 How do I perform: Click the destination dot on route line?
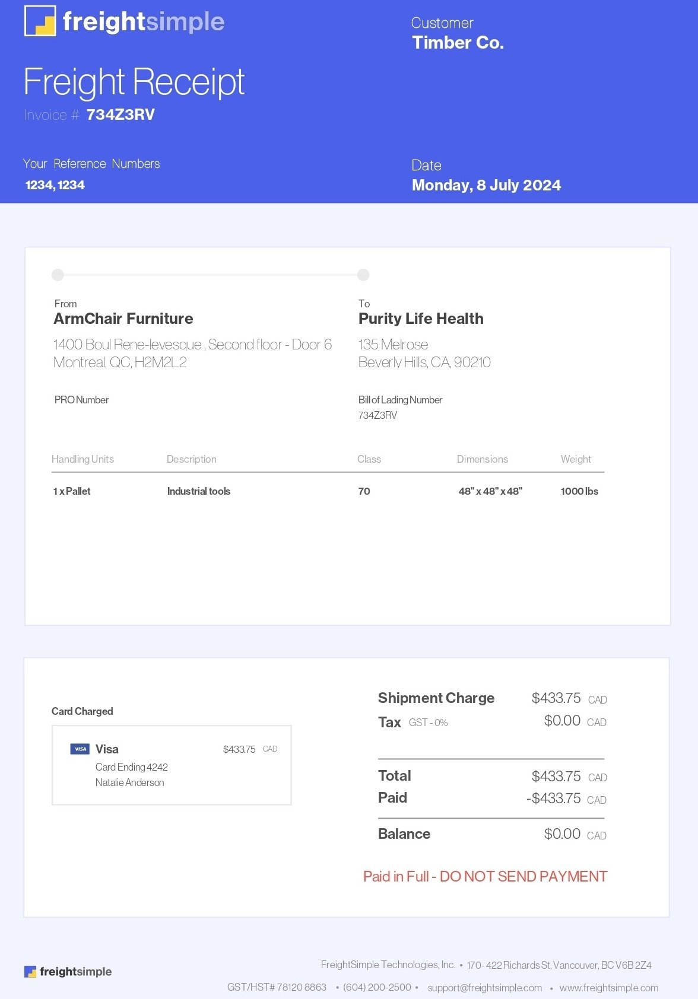pos(363,275)
